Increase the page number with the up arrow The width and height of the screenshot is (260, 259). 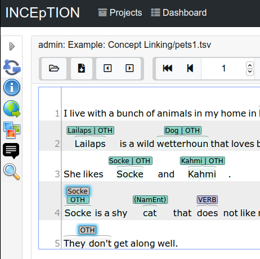click(x=250, y=65)
